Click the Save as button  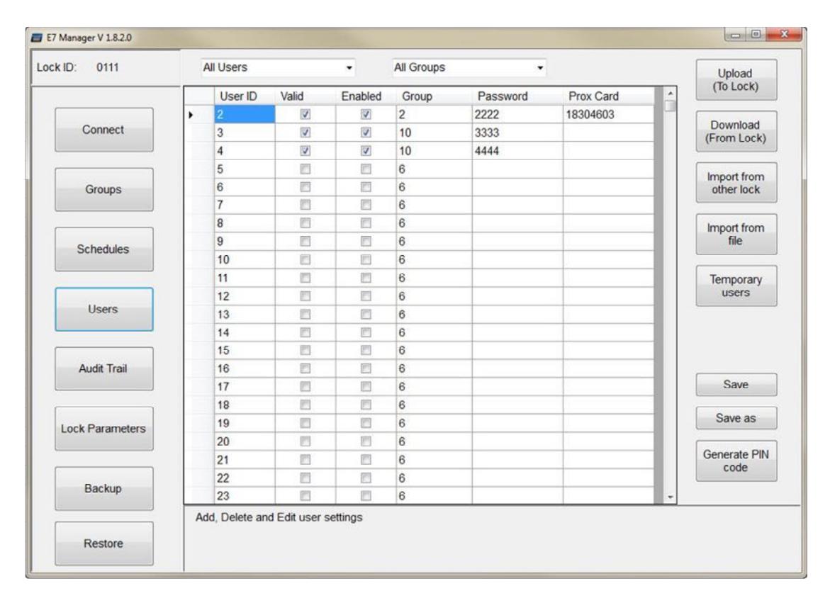tap(736, 418)
